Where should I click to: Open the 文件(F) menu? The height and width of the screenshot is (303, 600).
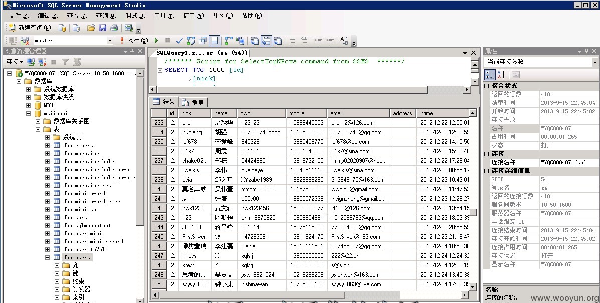19,16
